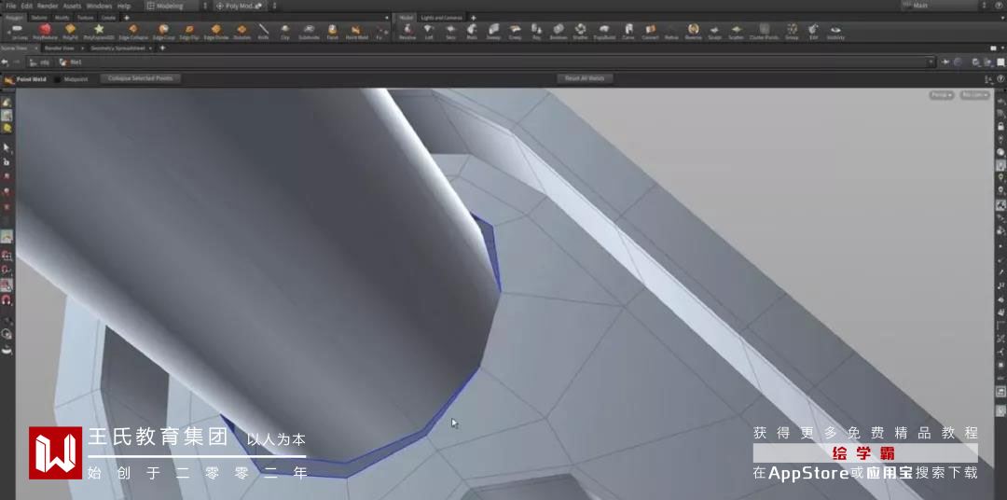Click the Facet shelf tool

click(332, 32)
